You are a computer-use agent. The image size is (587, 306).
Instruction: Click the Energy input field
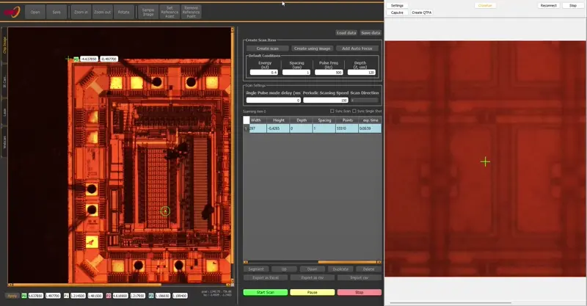[264, 73]
